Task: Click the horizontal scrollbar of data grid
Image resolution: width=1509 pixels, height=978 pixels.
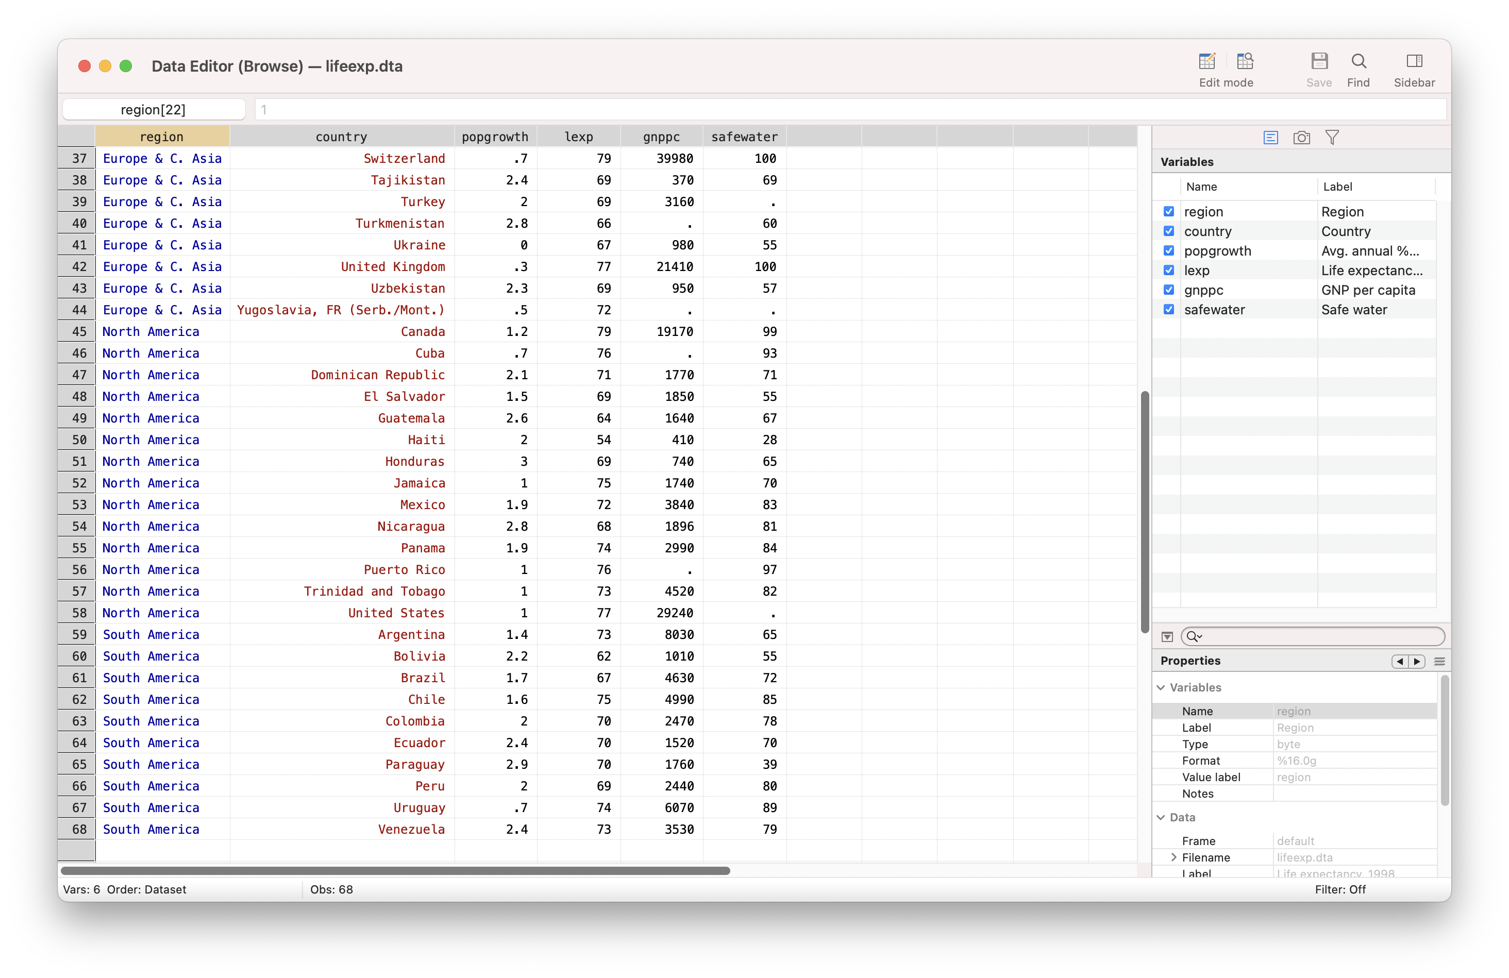Action: pyautogui.click(x=395, y=871)
